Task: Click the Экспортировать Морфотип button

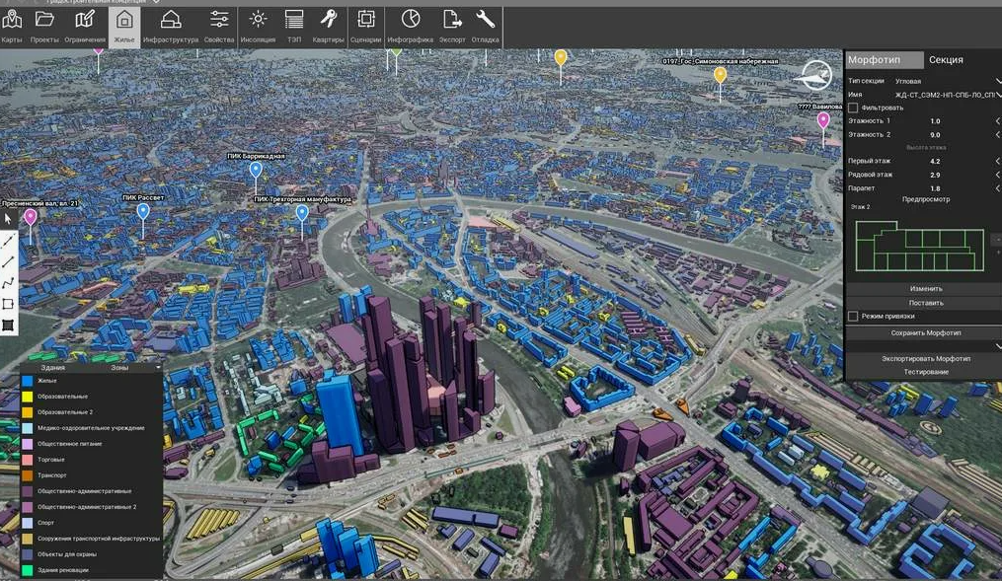Action: [925, 359]
